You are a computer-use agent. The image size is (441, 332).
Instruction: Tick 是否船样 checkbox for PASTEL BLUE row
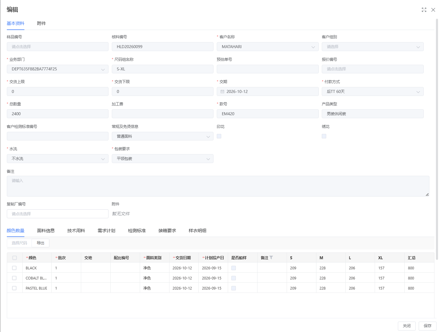point(234,288)
